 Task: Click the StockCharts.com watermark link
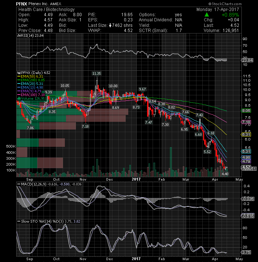tap(225, 4)
